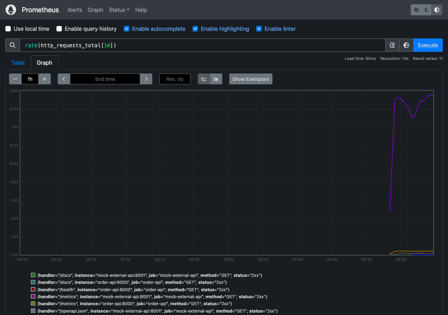The image size is (448, 315).
Task: Move end time backward with left chevron
Action: click(64, 79)
